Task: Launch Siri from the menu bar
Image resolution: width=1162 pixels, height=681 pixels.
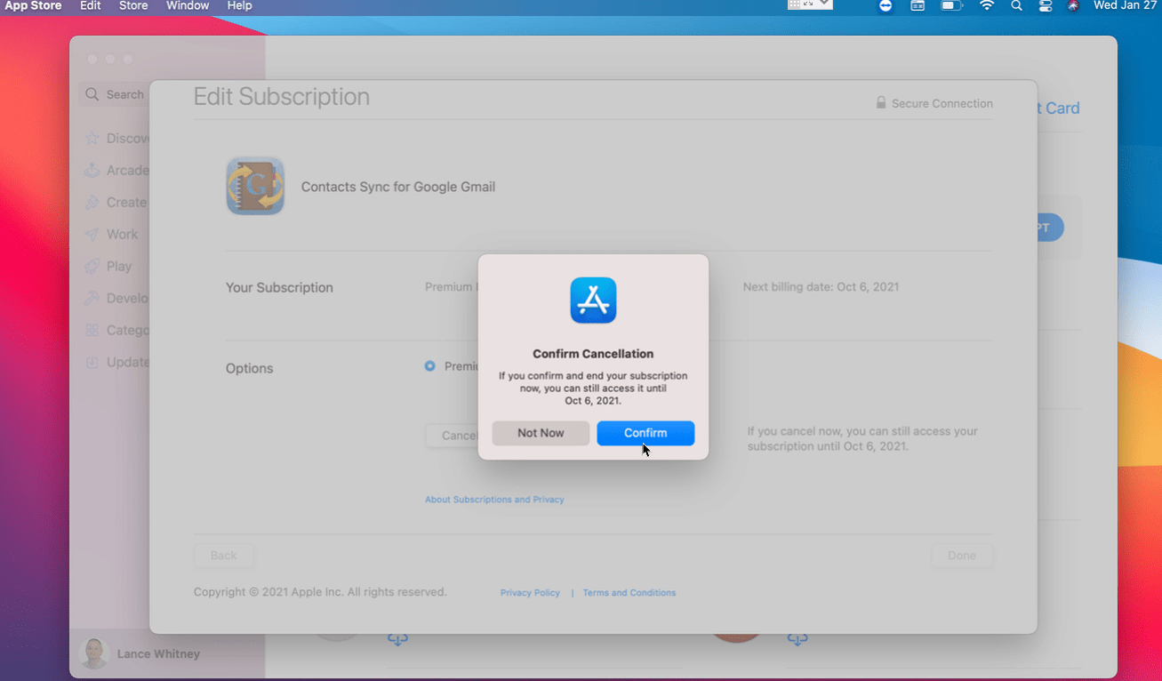Action: click(x=1073, y=6)
